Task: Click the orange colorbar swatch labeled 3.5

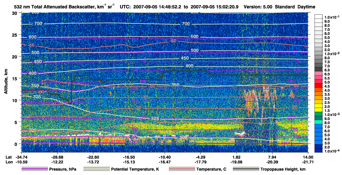Action: 319,93
